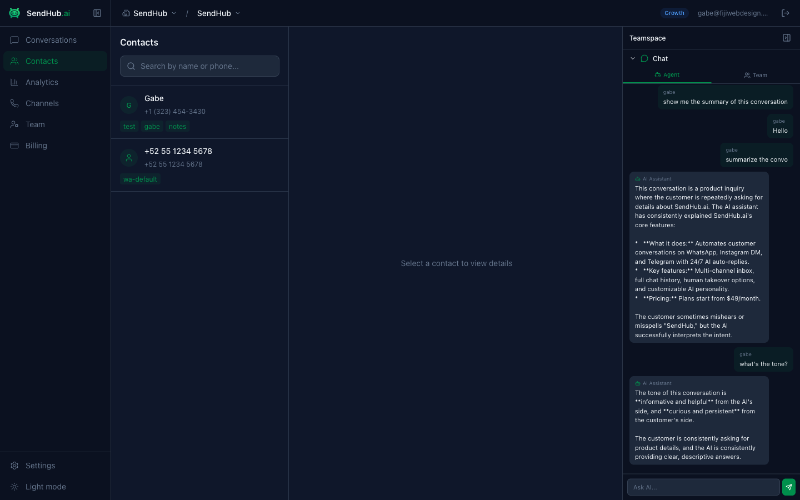Click the 'notes' tag chip

pyautogui.click(x=178, y=127)
